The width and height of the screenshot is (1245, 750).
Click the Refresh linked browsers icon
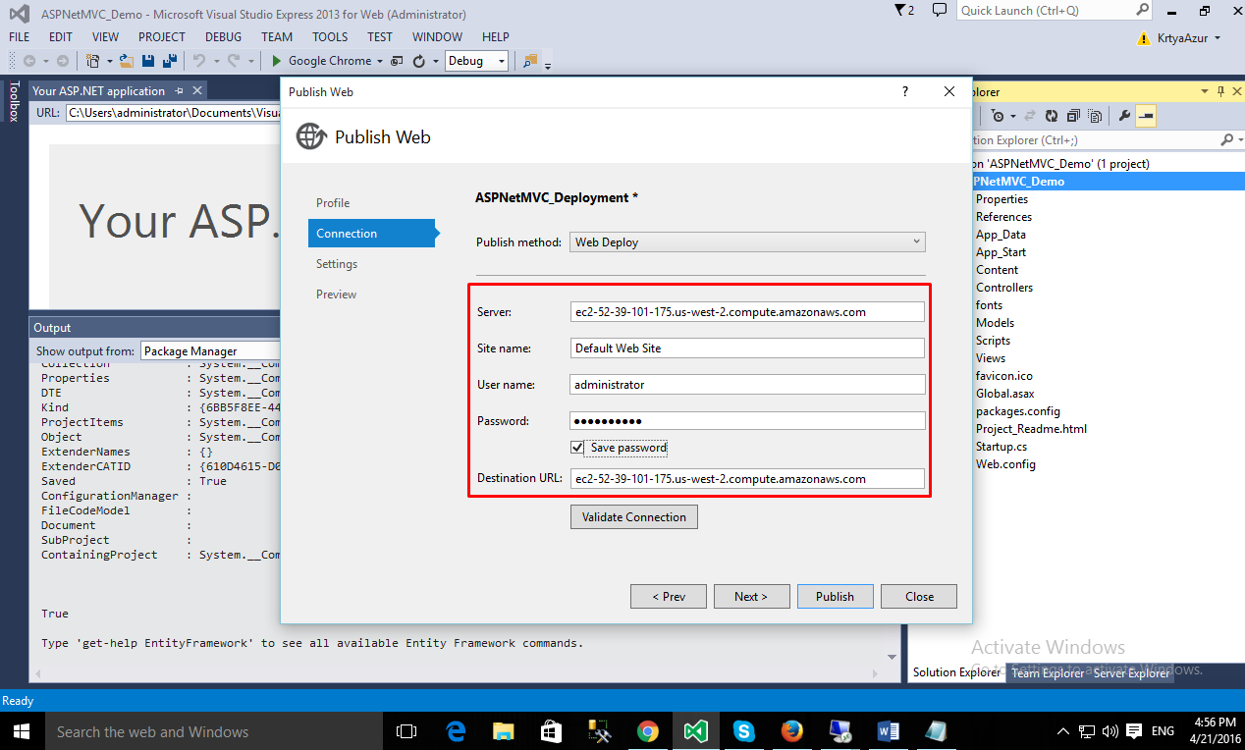[418, 61]
